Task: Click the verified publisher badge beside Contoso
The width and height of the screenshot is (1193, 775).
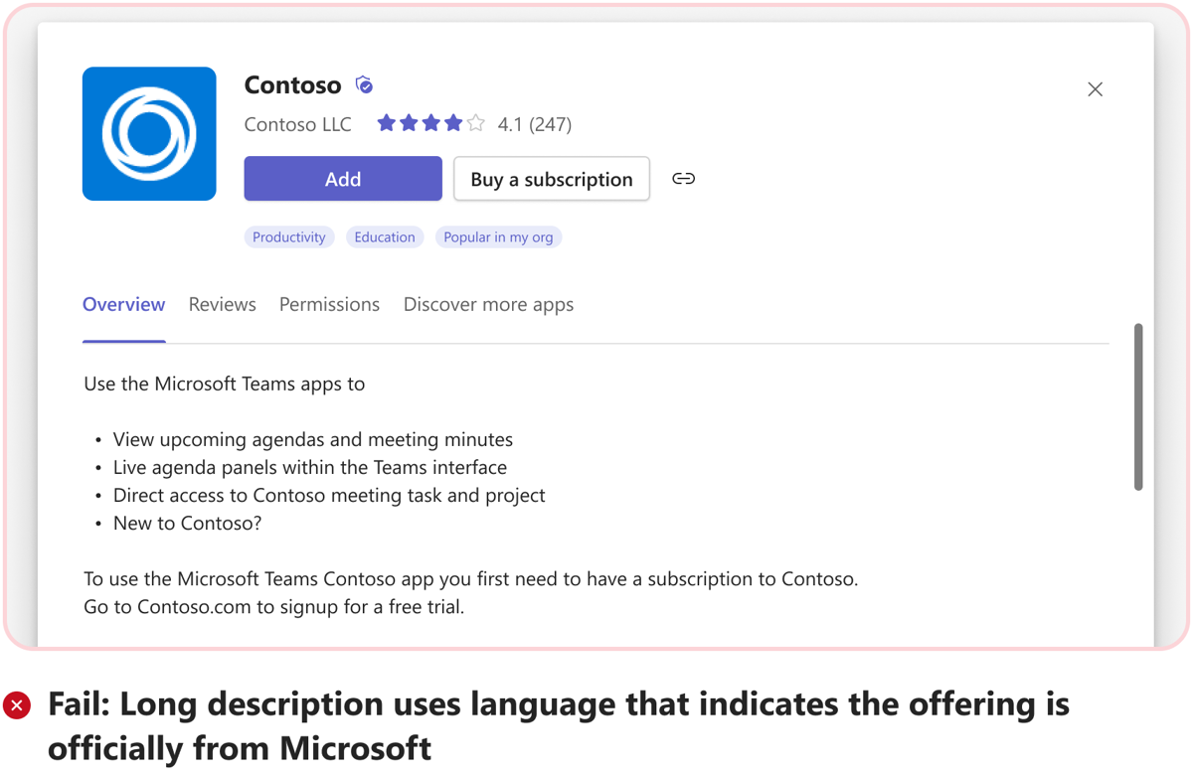Action: click(x=365, y=85)
